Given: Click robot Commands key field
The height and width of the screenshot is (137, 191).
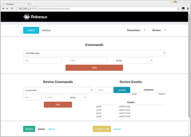Looking at the screenshot, I should [43, 60].
